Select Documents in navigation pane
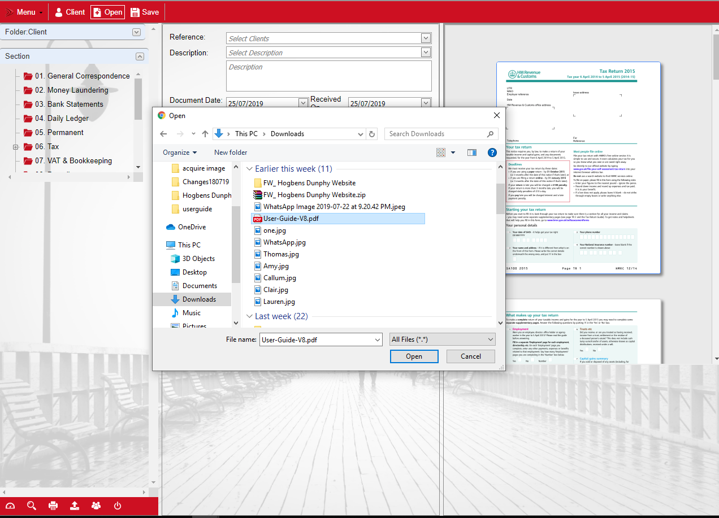 point(194,286)
